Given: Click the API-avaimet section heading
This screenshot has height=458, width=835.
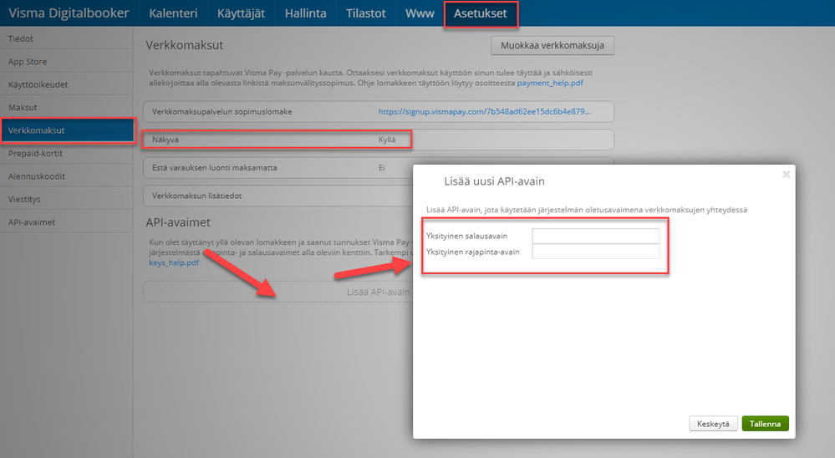Looking at the screenshot, I should click(178, 222).
